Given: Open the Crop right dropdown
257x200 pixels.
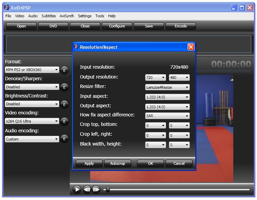Looking at the screenshot, I should [179, 135].
